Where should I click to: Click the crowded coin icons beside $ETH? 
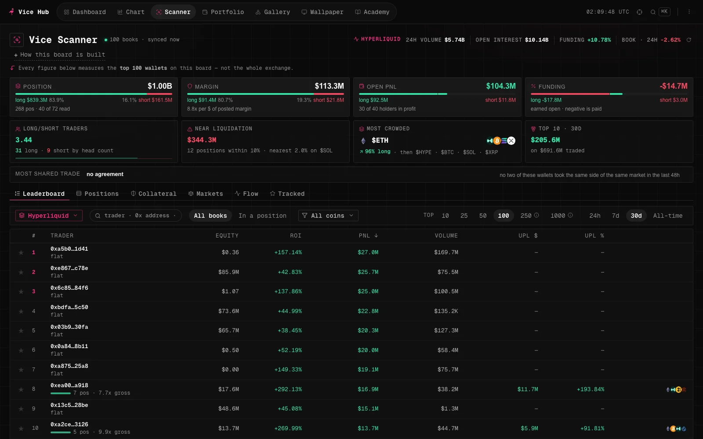point(501,141)
